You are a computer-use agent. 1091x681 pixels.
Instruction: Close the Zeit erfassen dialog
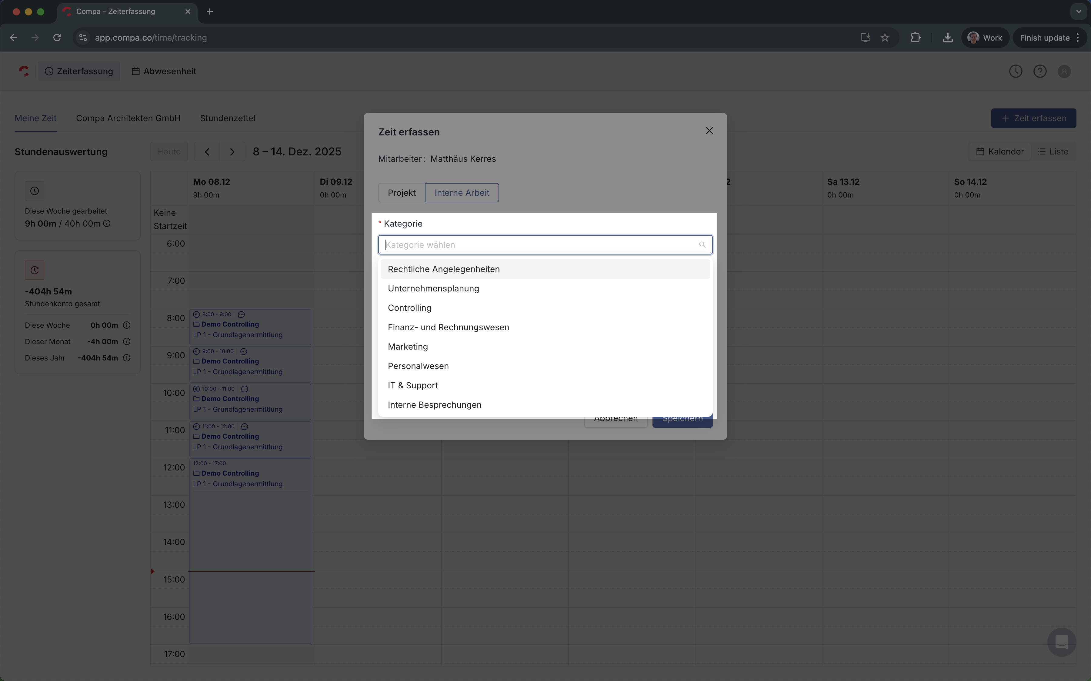709,131
